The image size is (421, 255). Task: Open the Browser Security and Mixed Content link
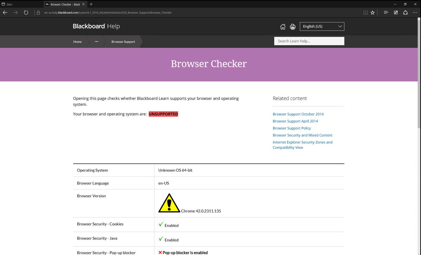[302, 135]
